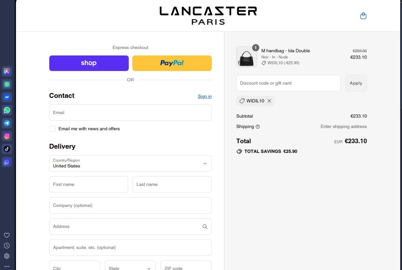Expand the Country/Region dropdown

point(131,163)
